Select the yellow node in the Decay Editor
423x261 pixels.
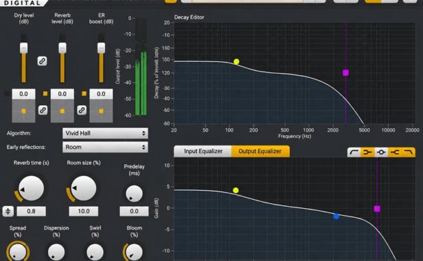click(236, 62)
